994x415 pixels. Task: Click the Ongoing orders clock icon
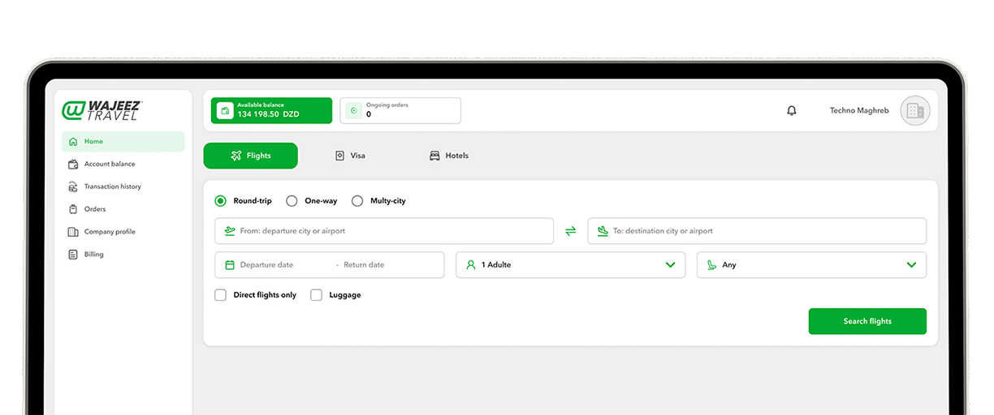point(353,111)
